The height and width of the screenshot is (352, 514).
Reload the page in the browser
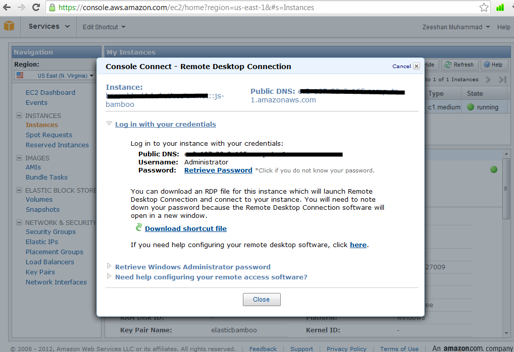pyautogui.click(x=36, y=8)
